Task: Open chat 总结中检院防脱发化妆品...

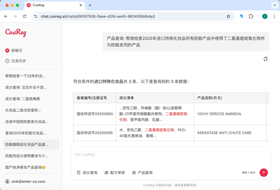Action: [x=27, y=121]
